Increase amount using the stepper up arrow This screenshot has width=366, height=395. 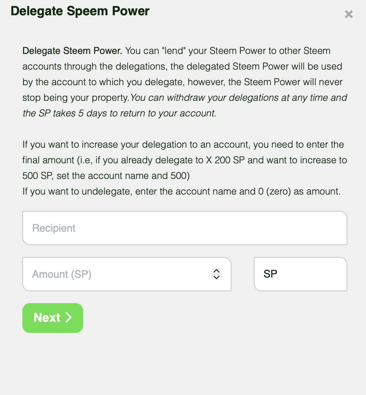click(216, 271)
